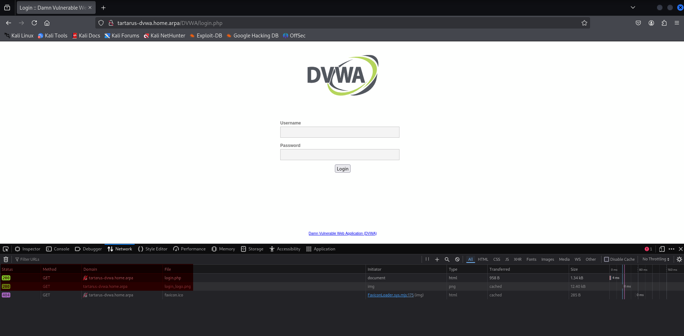Reload the page with the refresh icon
Screen dimensions: 684x336
34,23
